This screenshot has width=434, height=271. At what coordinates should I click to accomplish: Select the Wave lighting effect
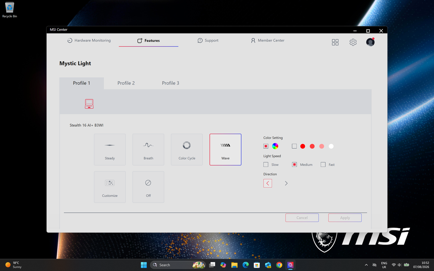[225, 149]
